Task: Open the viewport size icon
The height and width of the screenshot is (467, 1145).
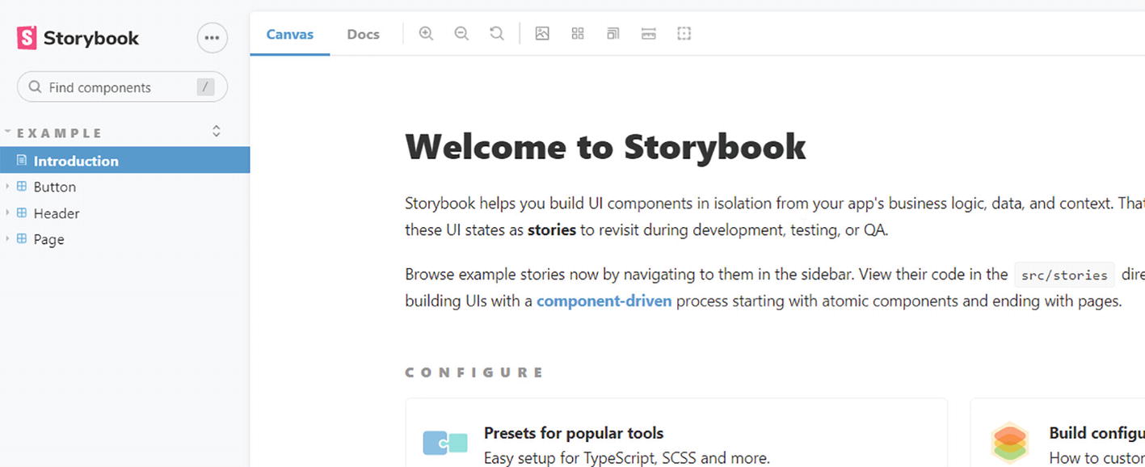Action: click(x=613, y=34)
